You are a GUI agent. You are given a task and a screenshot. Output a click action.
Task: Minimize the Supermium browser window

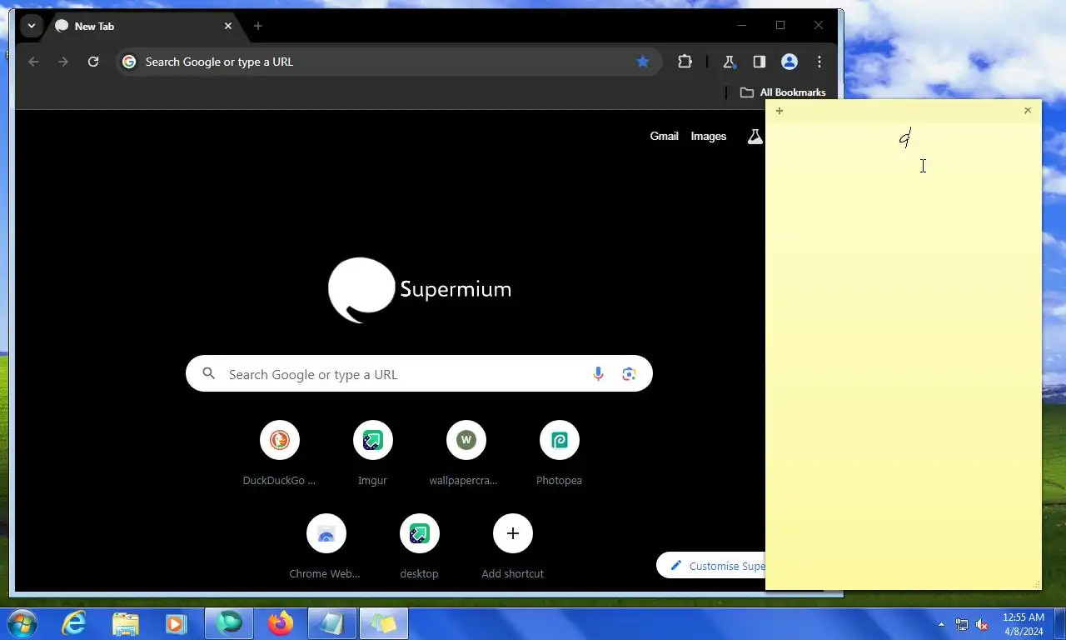(x=742, y=26)
